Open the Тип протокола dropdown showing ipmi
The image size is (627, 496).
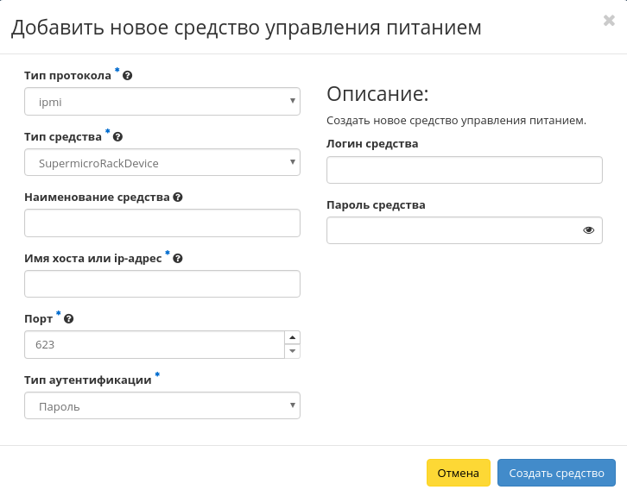click(x=161, y=102)
